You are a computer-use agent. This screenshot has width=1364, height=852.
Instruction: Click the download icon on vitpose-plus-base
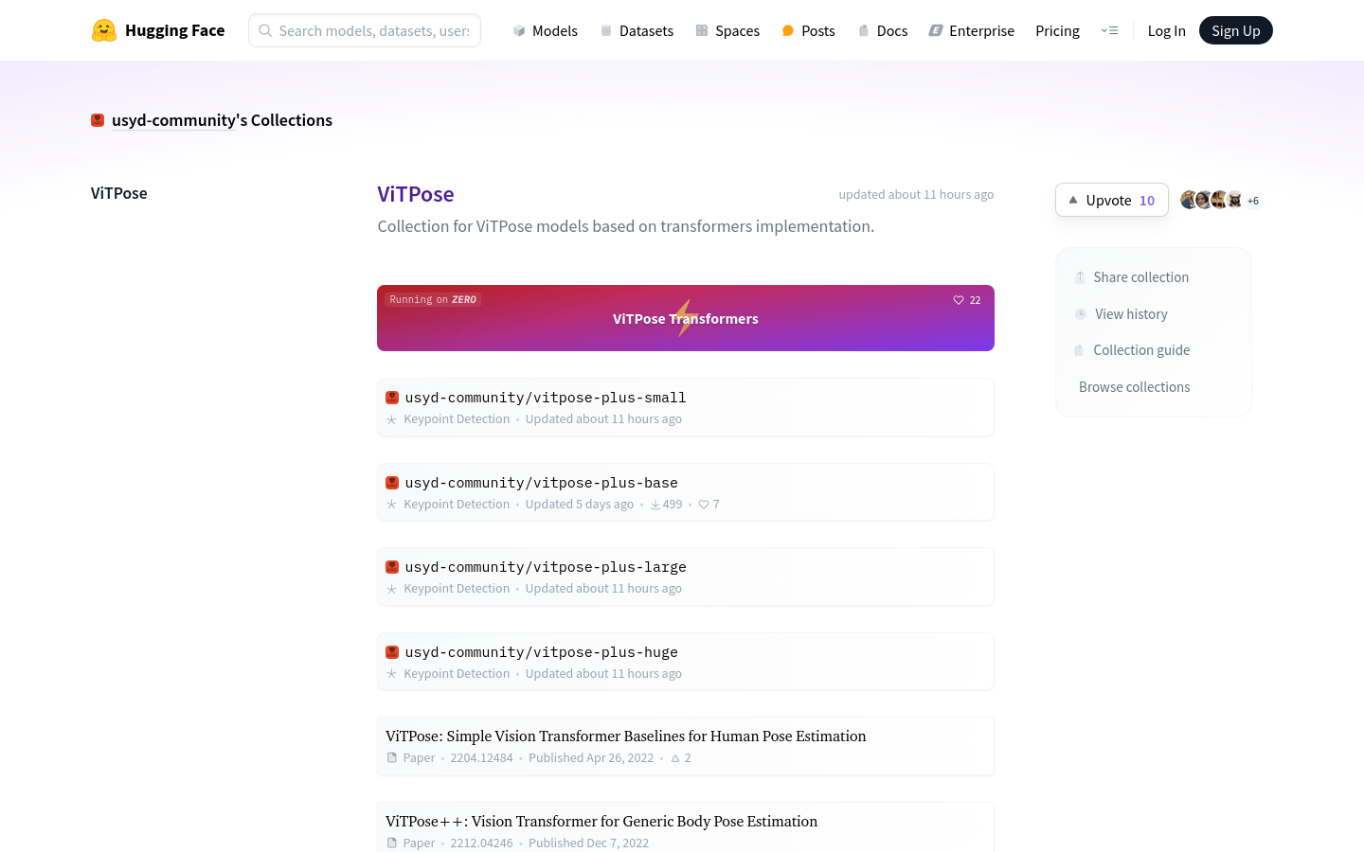tap(655, 505)
